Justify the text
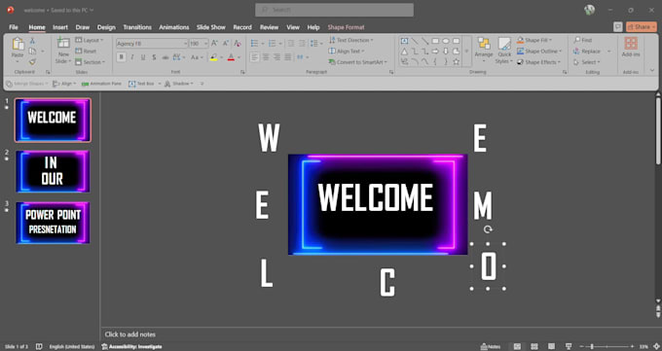This screenshot has height=351, width=662. (x=287, y=57)
